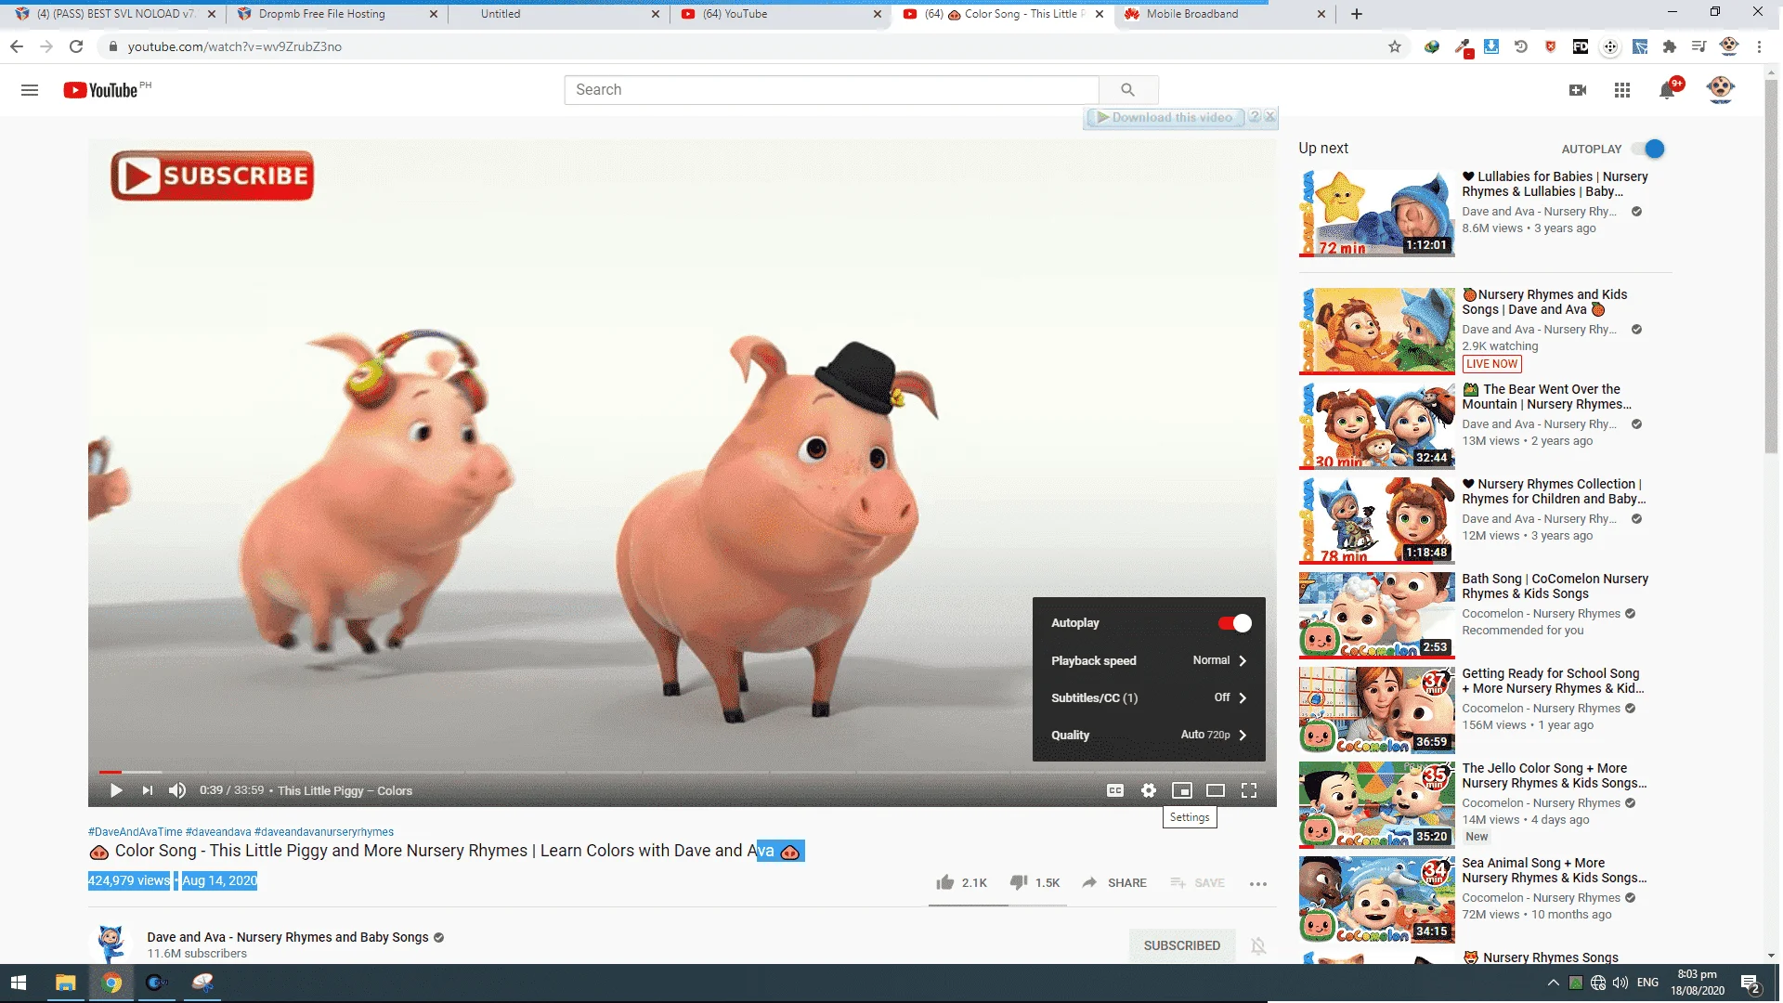The image size is (1783, 1003).
Task: Open the Chrome extensions puzzle icon
Action: (1670, 46)
